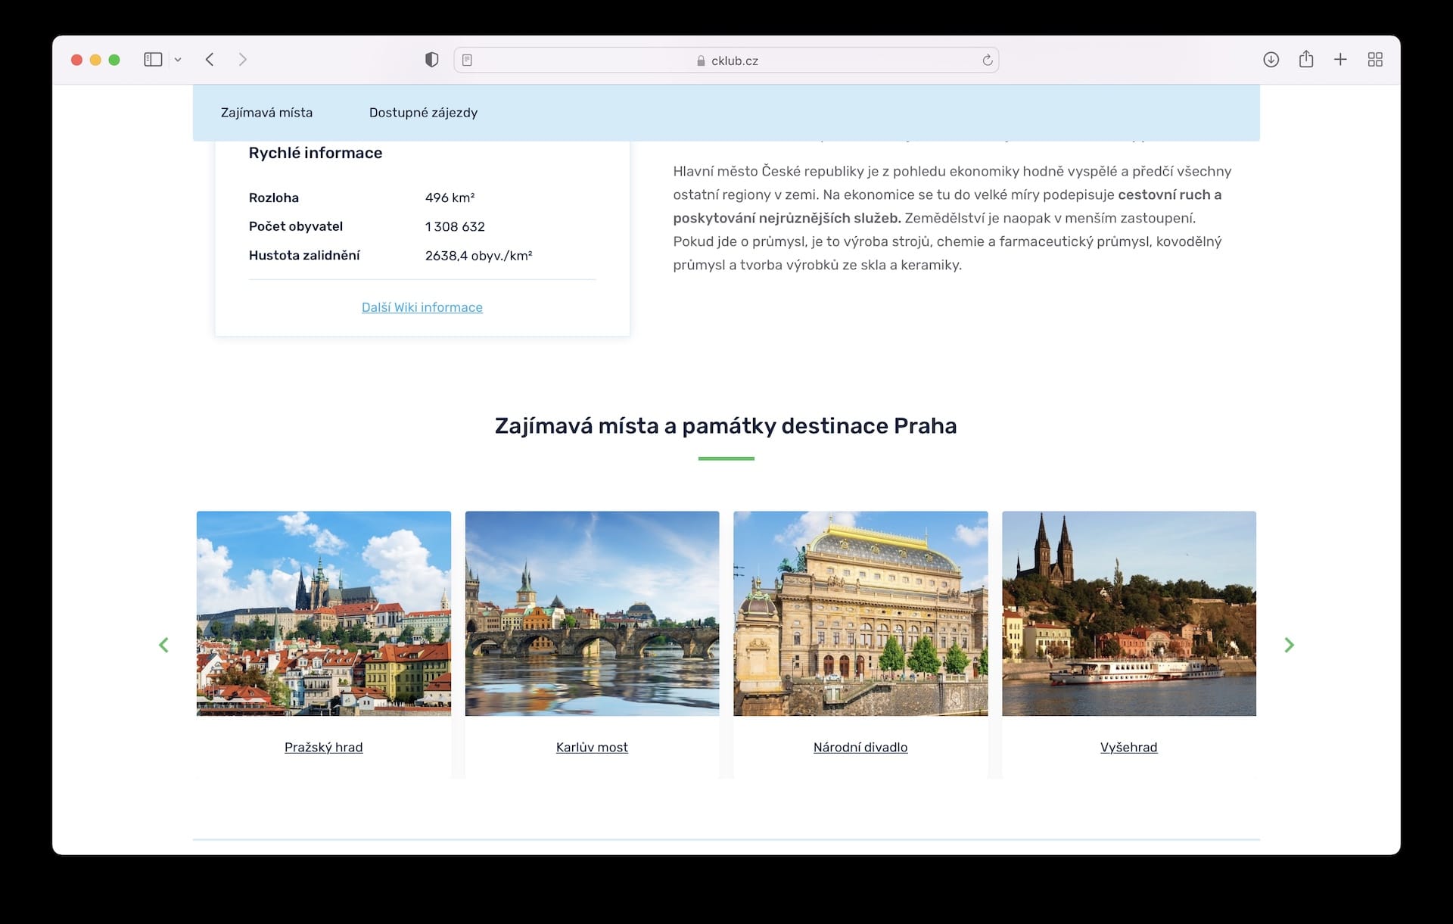
Task: Click the forward navigation arrow
Action: 242,60
